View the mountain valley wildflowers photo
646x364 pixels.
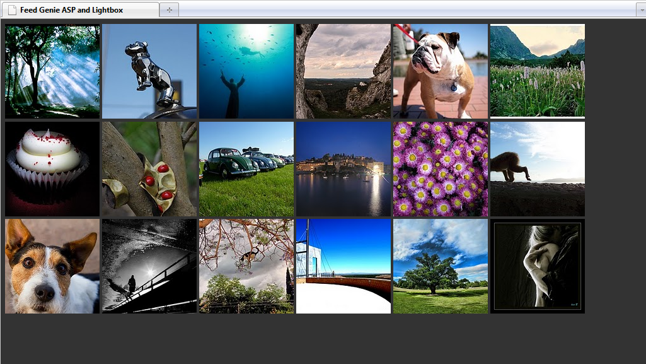(537, 71)
